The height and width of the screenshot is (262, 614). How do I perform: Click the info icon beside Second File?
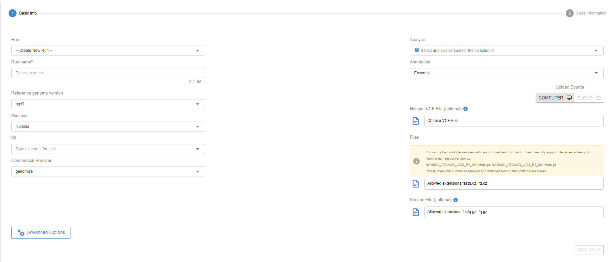[x=456, y=200]
